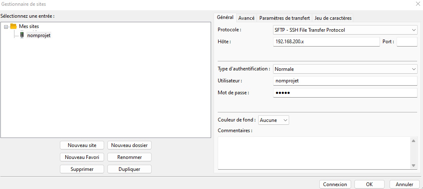Viewport: 423px width, 189px height.
Task: Open the Paramètres de transfert tab
Action: 284,18
